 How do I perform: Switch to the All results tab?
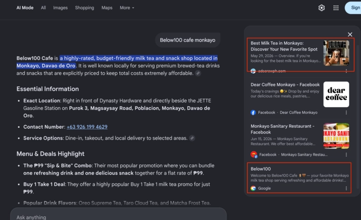click(x=43, y=8)
